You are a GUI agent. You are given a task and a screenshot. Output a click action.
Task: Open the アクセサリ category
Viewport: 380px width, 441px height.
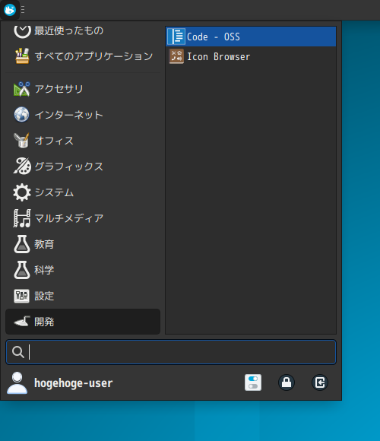click(83, 89)
